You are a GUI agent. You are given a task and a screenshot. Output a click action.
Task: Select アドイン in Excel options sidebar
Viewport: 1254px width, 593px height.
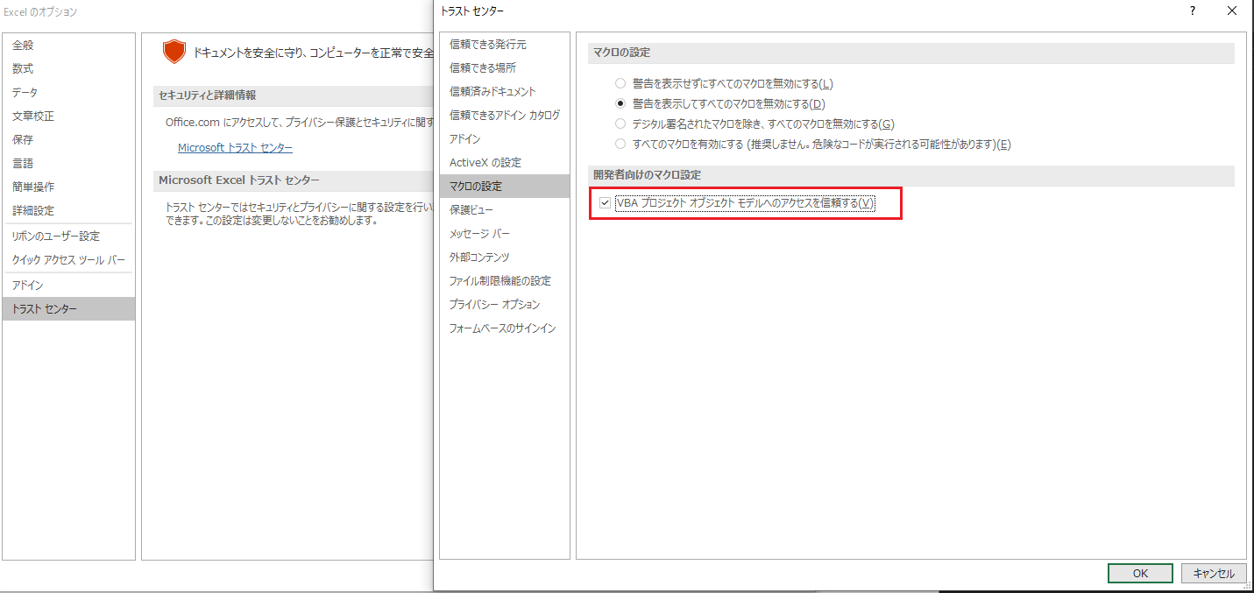pyautogui.click(x=68, y=285)
